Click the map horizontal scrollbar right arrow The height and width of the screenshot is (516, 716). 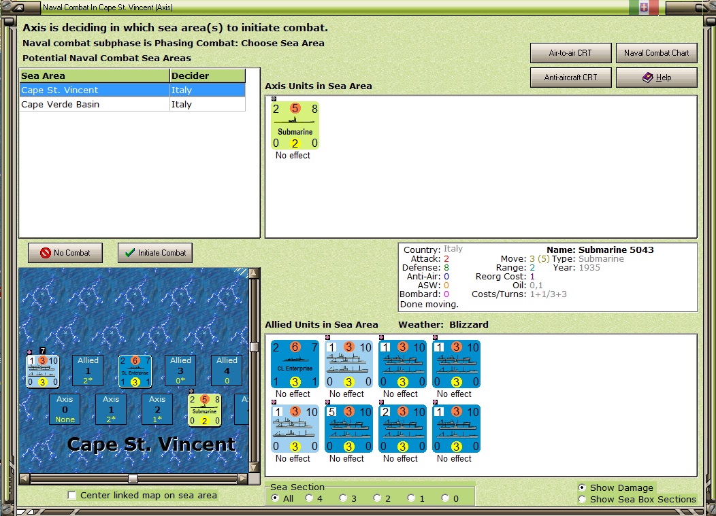[x=243, y=479]
